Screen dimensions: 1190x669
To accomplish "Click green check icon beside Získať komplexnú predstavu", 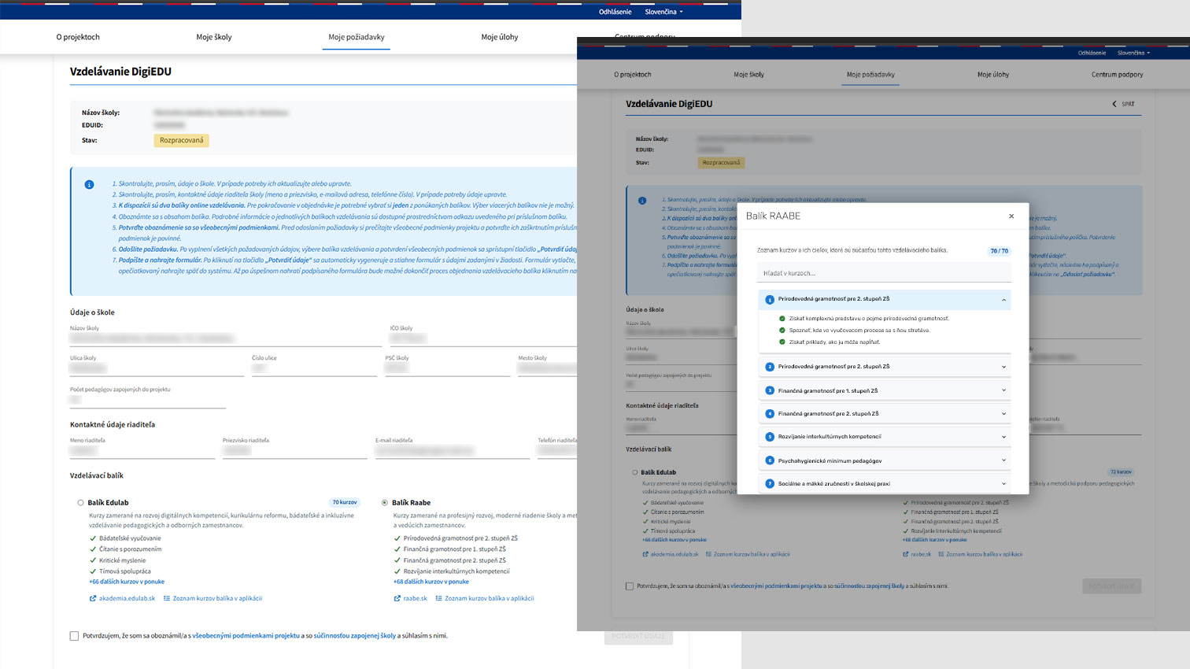I will (x=782, y=319).
